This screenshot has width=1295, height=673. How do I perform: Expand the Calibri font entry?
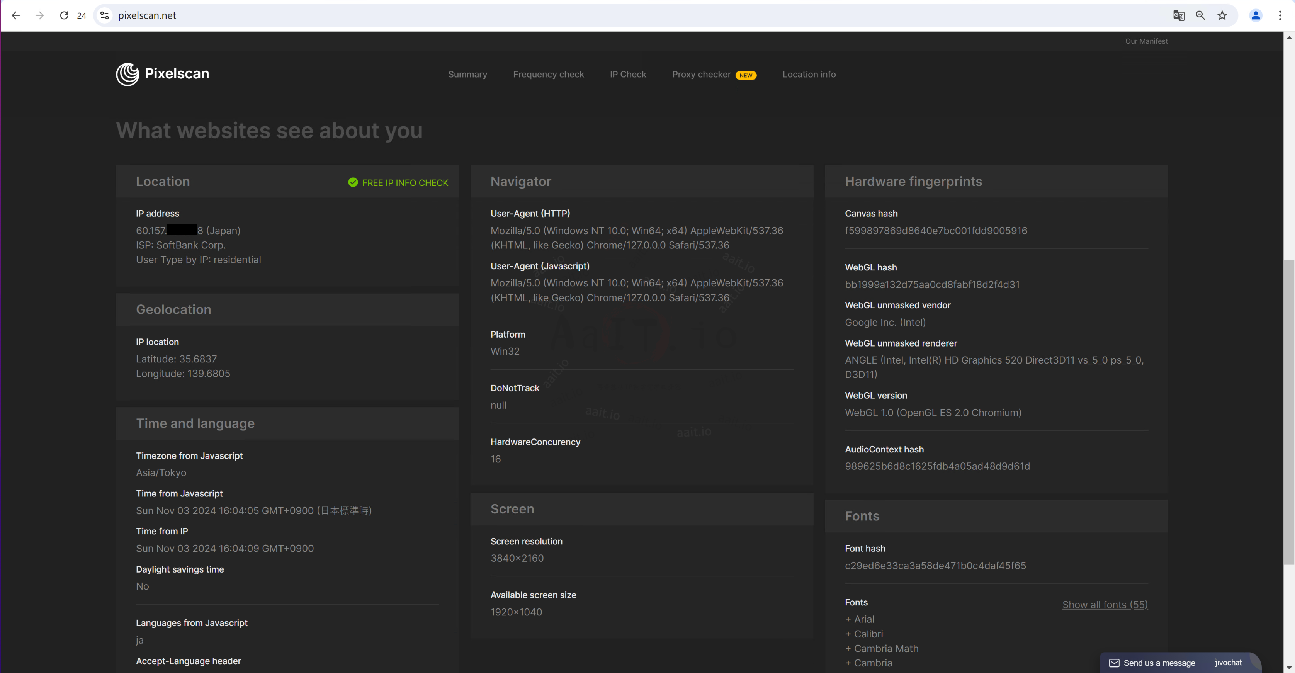(x=864, y=634)
